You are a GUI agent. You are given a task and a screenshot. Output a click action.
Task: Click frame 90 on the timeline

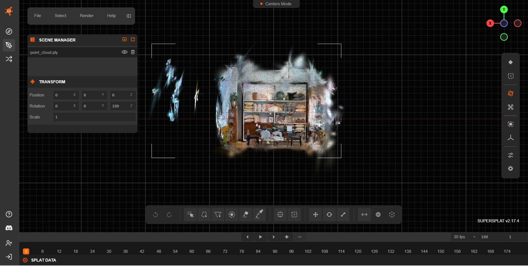pos(275,252)
